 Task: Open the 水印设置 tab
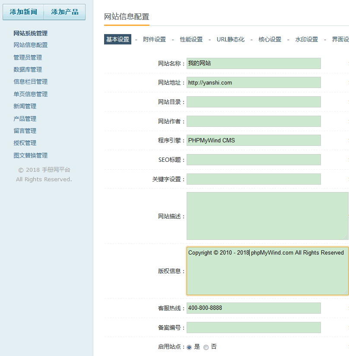point(306,39)
